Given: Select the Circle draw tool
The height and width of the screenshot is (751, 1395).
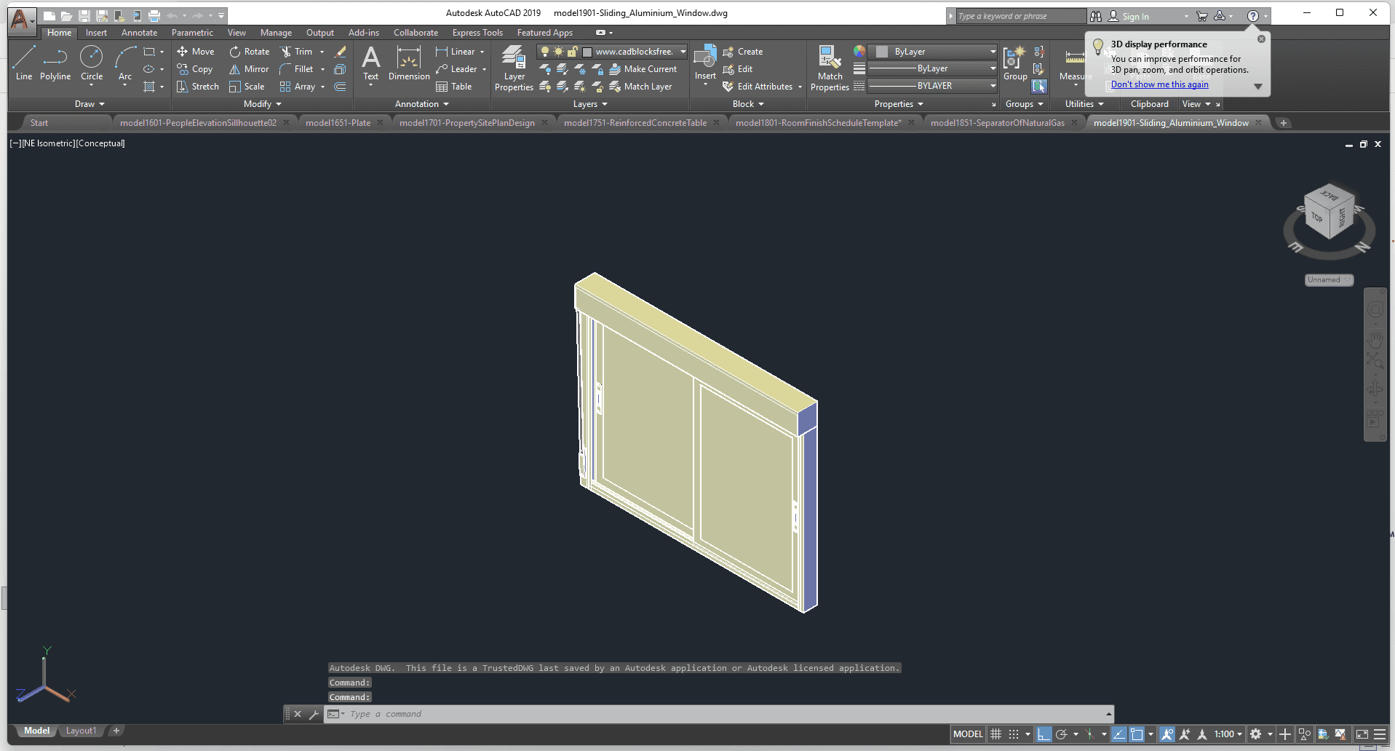Looking at the screenshot, I should 92,63.
